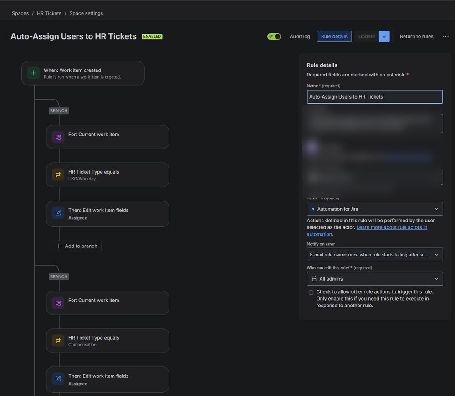Click the Automation for Jira actor avatar icon

click(312, 209)
